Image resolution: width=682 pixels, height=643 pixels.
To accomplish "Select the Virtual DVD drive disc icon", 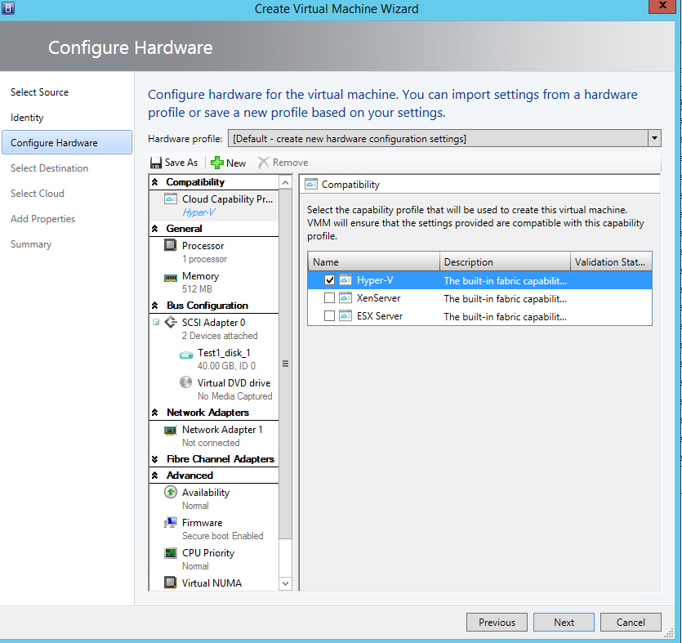I will [x=185, y=382].
